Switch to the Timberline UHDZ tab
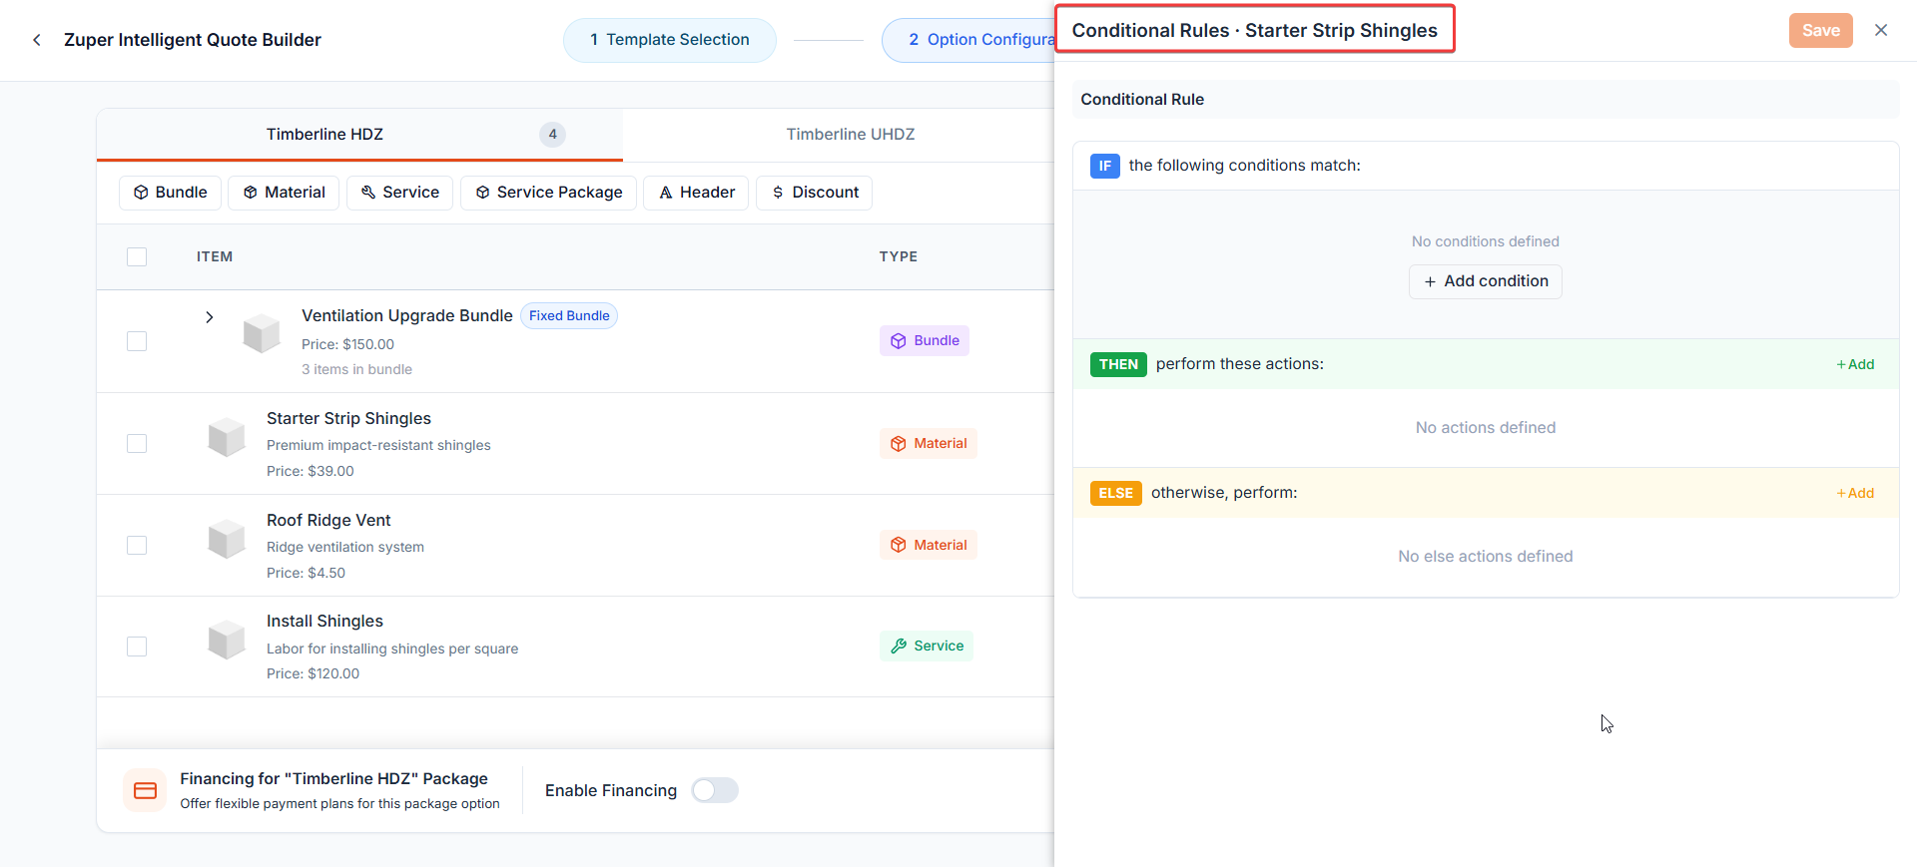Image resolution: width=1917 pixels, height=867 pixels. coord(850,134)
